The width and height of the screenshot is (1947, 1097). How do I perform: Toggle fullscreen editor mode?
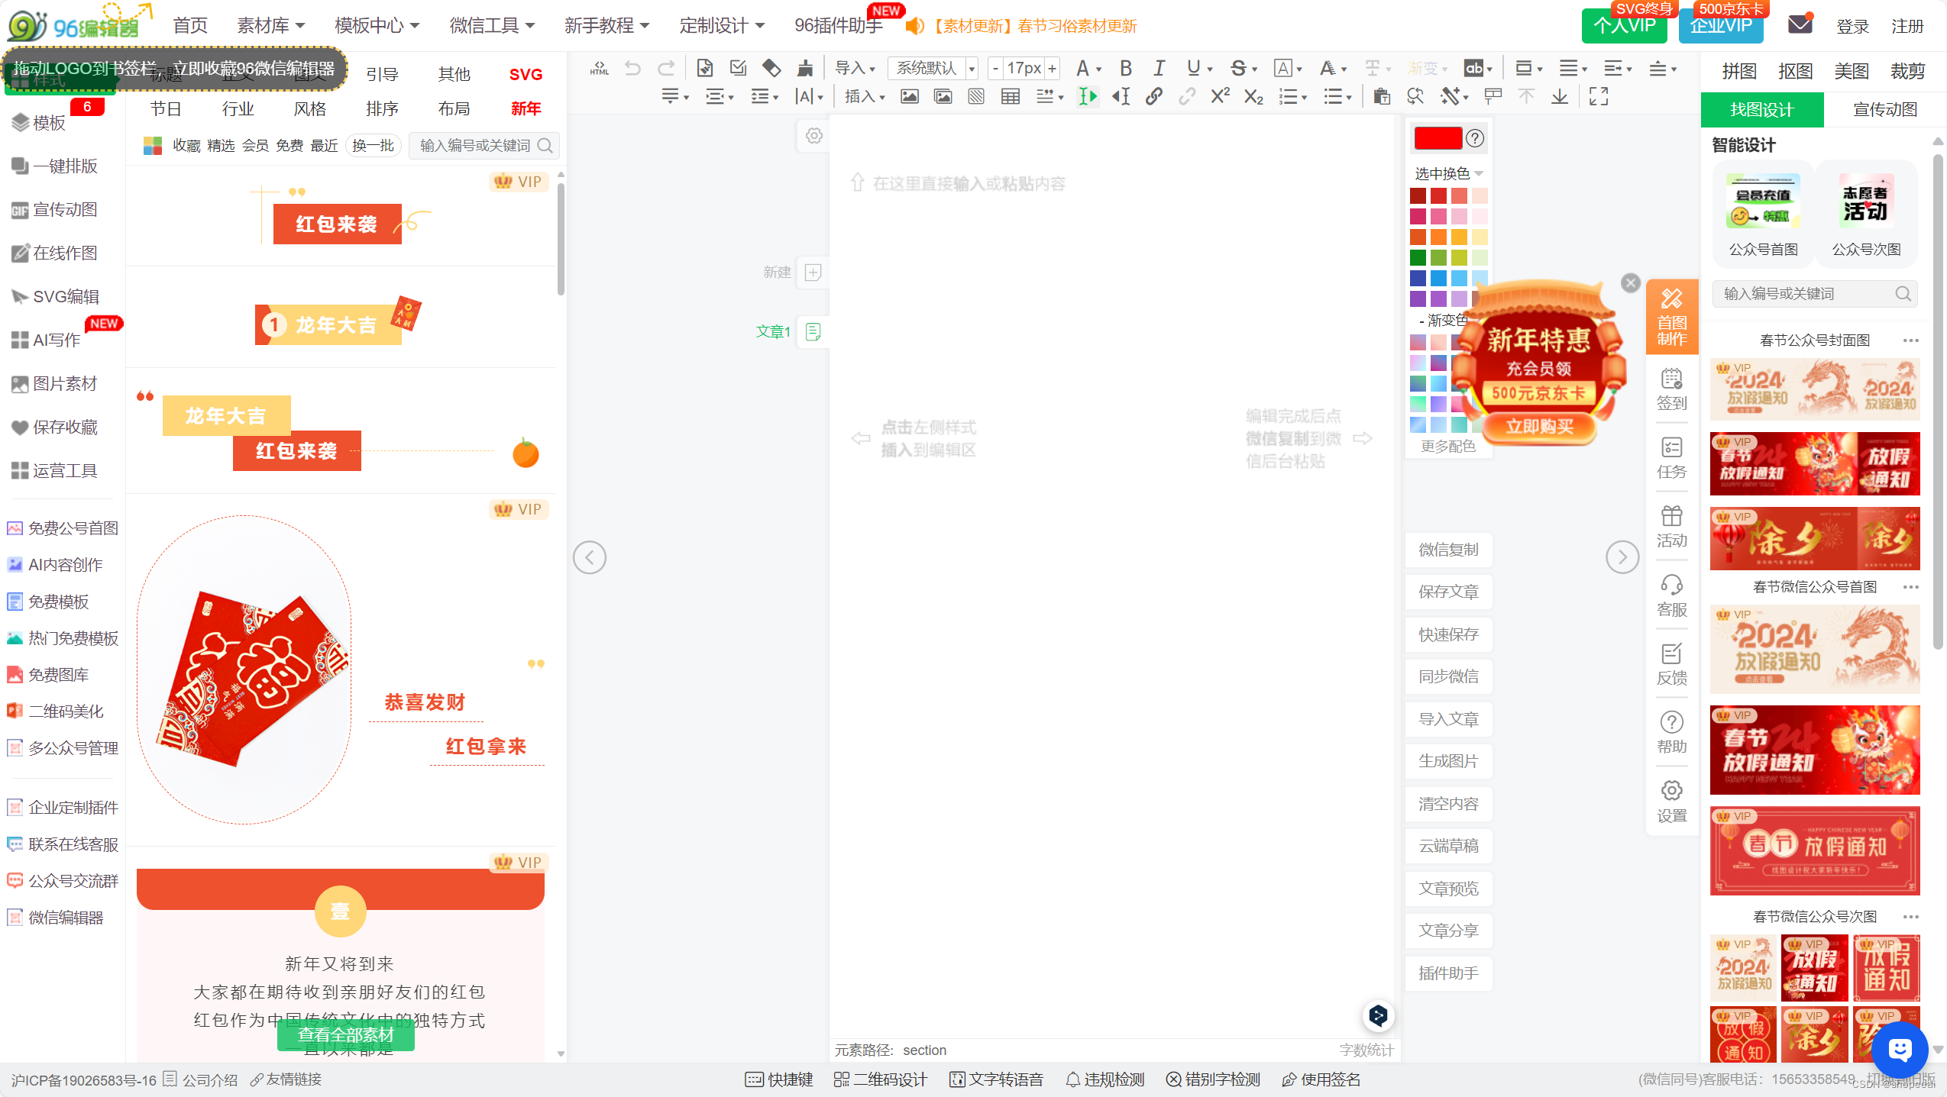click(x=1598, y=97)
